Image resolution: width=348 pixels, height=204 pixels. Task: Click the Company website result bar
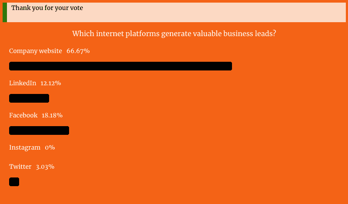click(120, 66)
